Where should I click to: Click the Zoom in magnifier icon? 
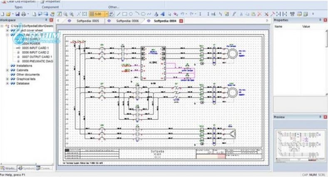(72, 14)
